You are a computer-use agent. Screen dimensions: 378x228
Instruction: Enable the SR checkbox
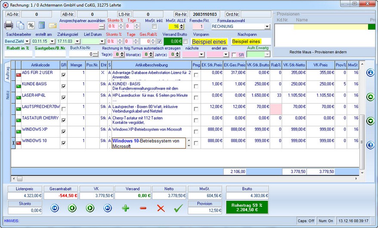[x=234, y=55]
